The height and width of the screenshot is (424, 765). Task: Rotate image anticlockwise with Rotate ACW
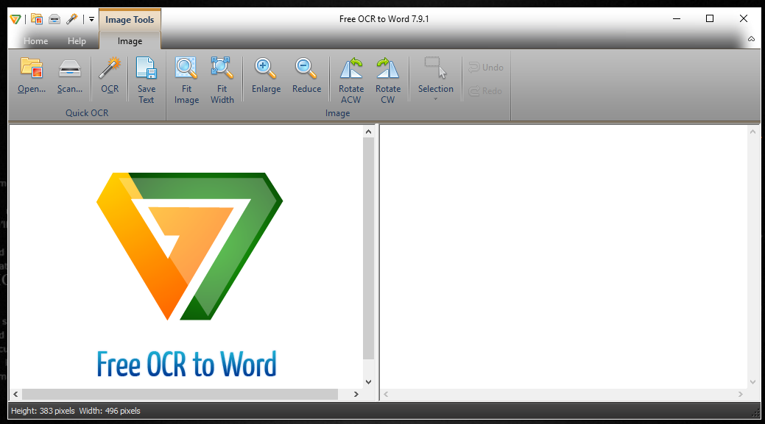click(351, 81)
